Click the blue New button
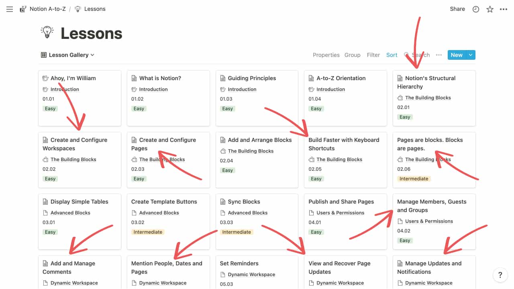Viewport: 514px width, 289px height. [x=457, y=55]
